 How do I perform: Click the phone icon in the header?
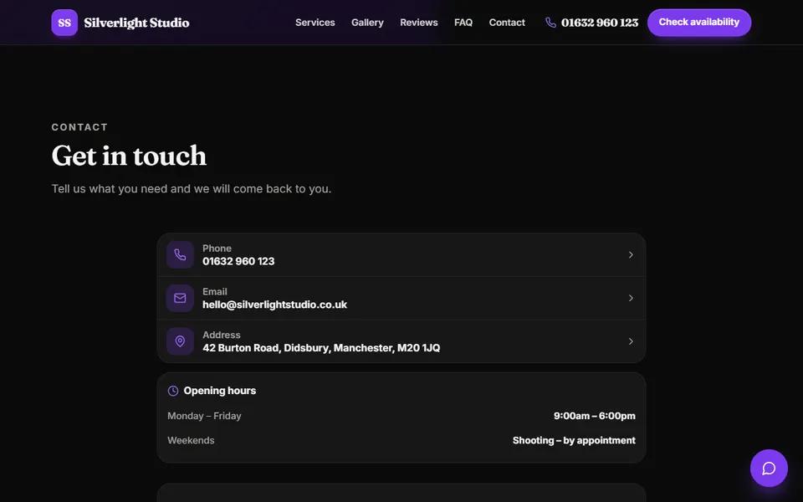[x=550, y=23]
